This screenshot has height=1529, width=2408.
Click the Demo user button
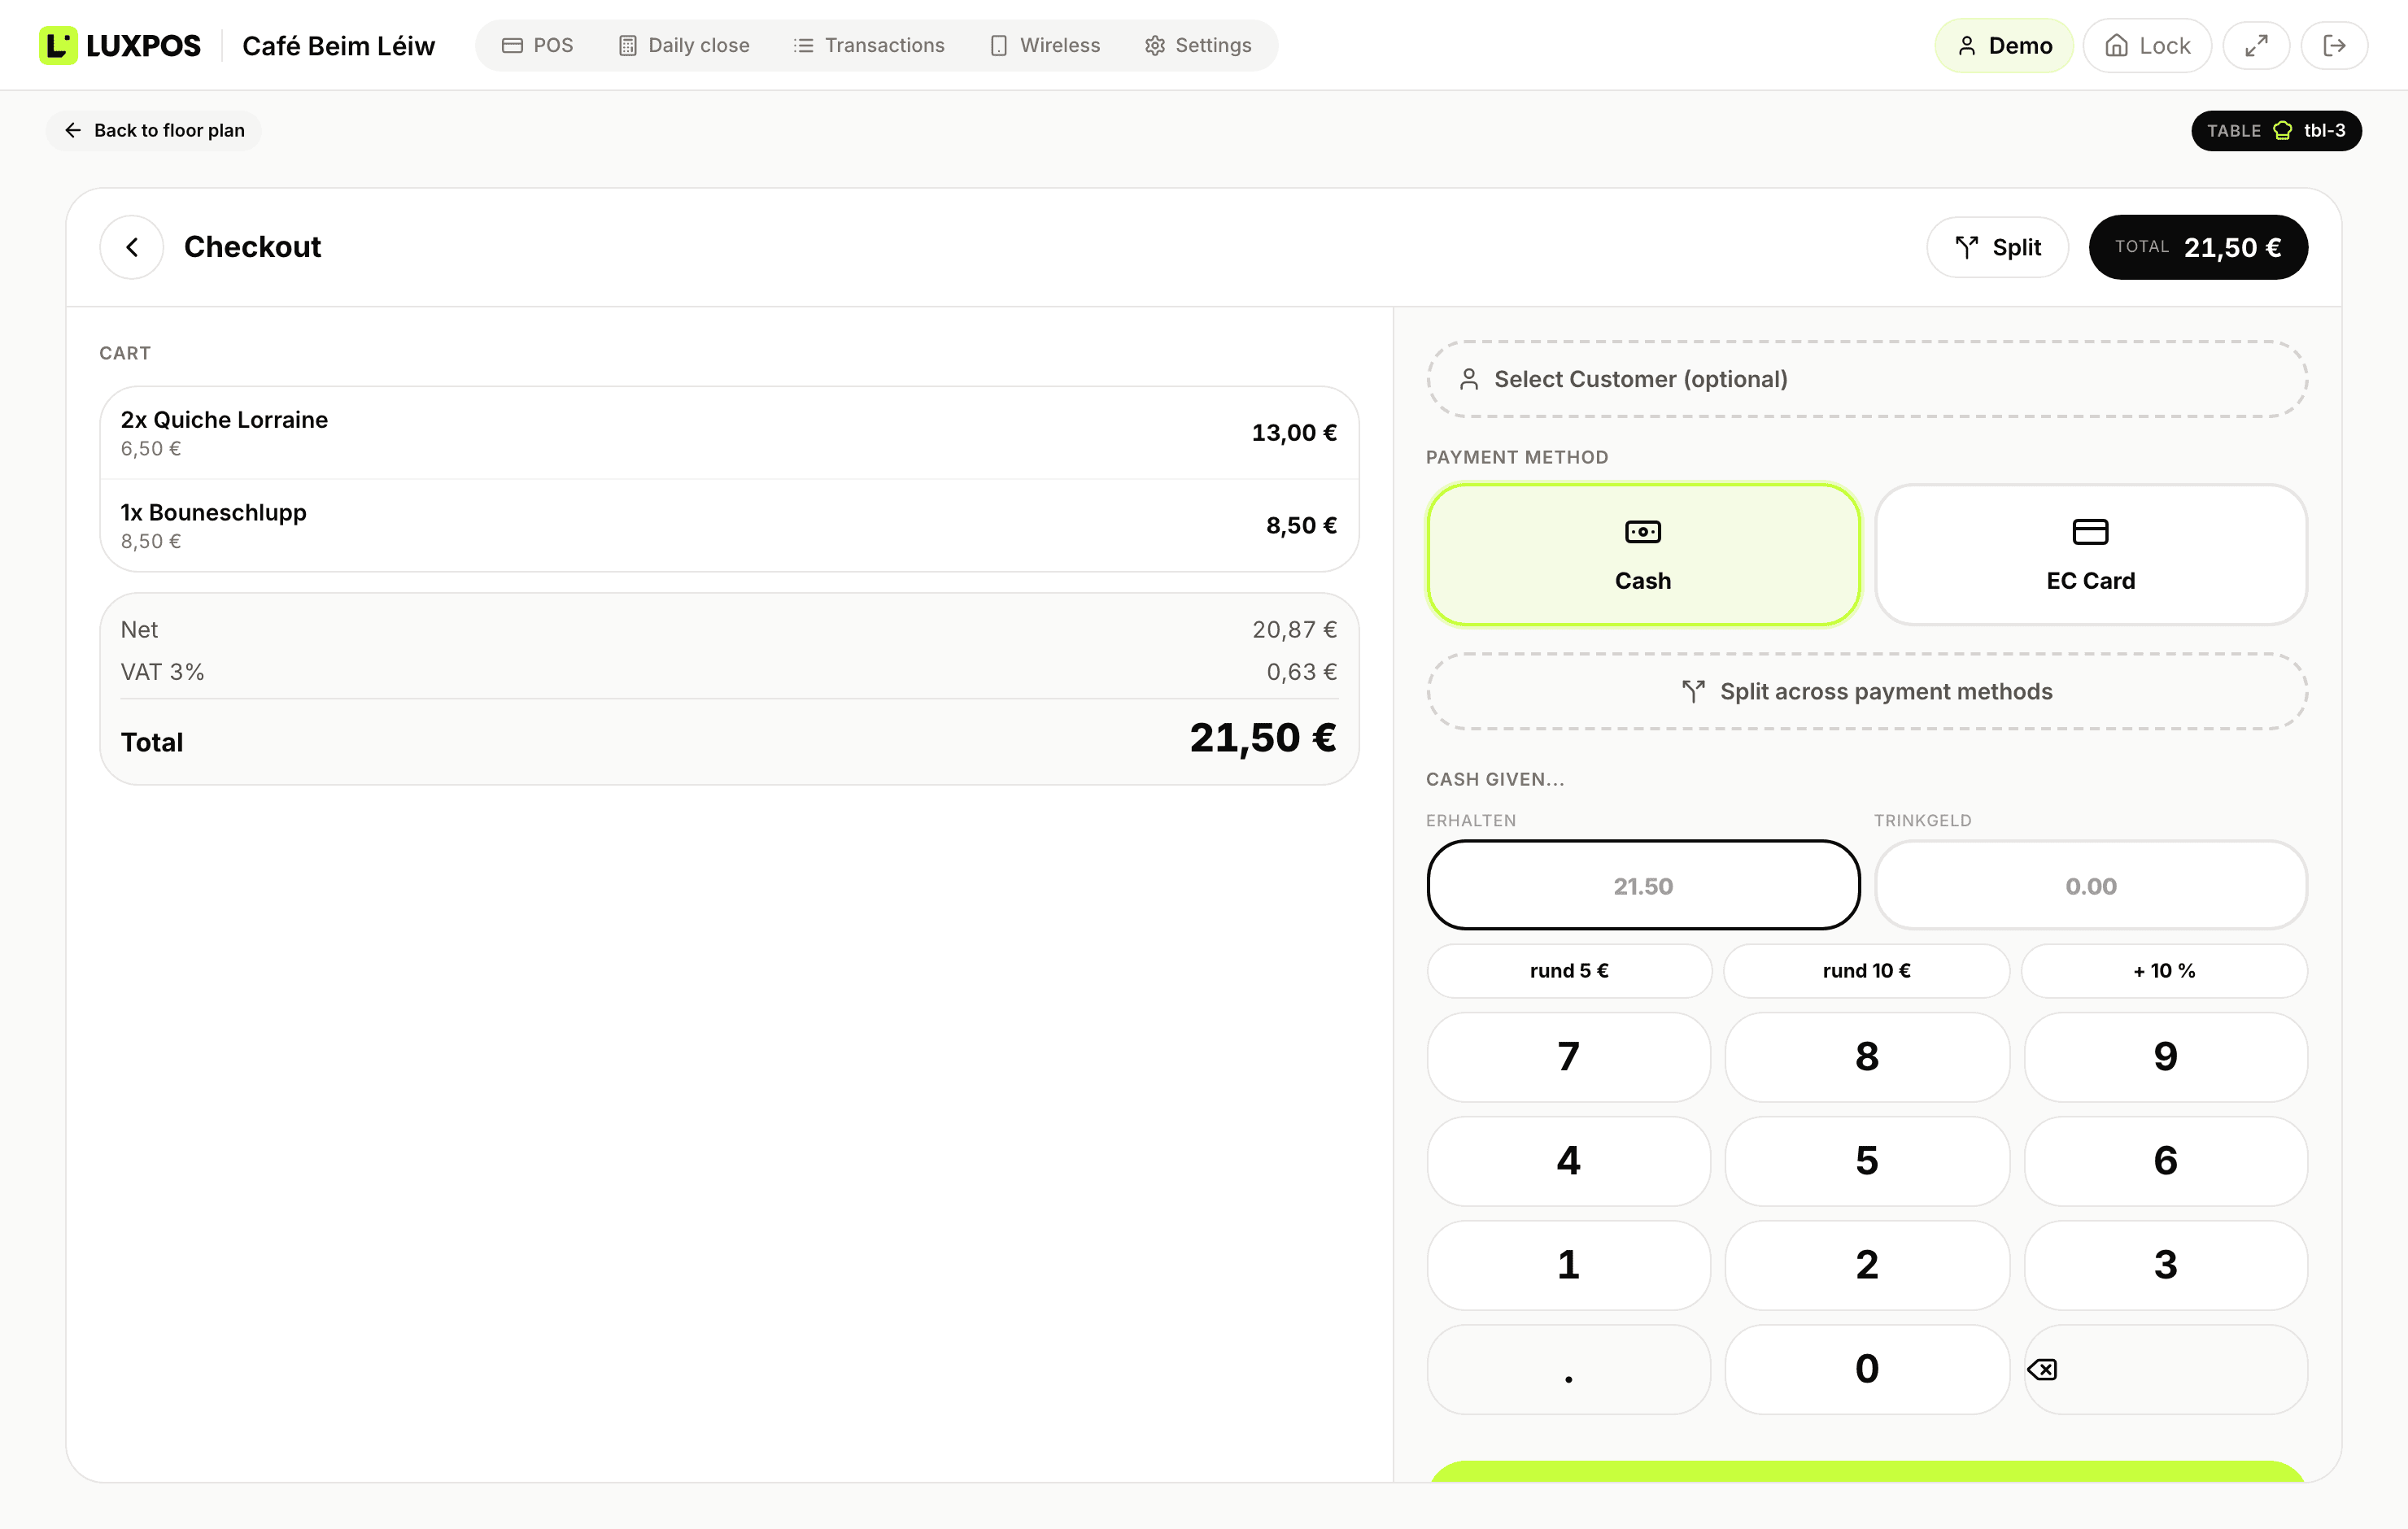[x=2004, y=45]
